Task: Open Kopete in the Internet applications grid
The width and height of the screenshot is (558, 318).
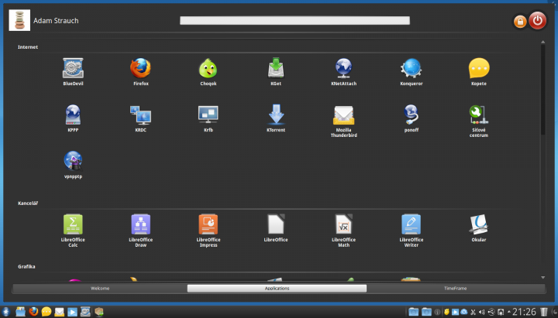Action: (x=479, y=71)
